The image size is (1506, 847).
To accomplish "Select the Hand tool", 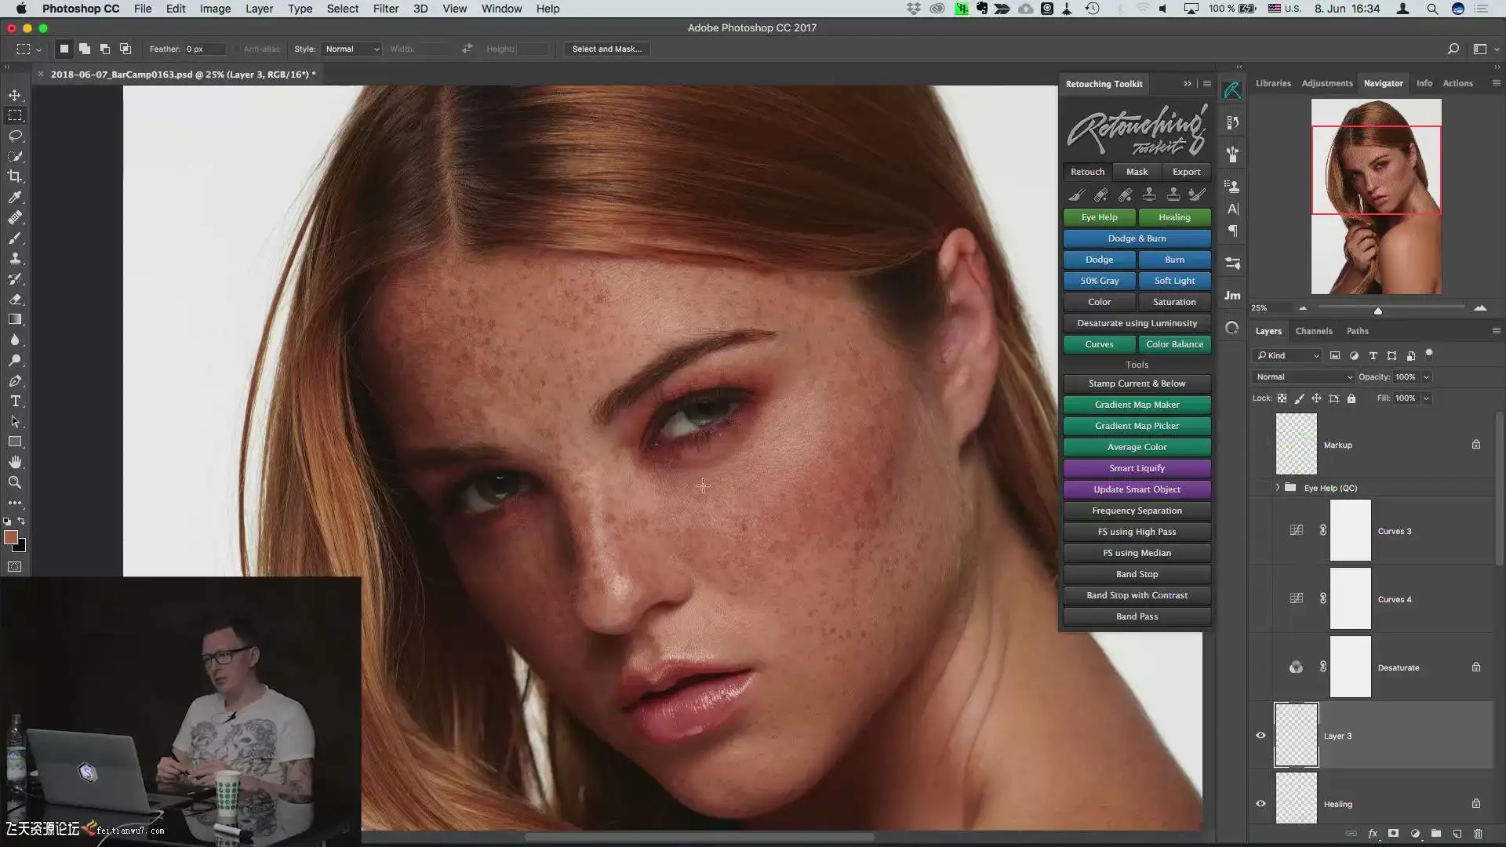I will (x=15, y=462).
